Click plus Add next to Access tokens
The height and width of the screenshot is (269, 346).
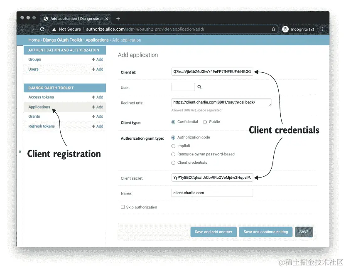click(97, 97)
